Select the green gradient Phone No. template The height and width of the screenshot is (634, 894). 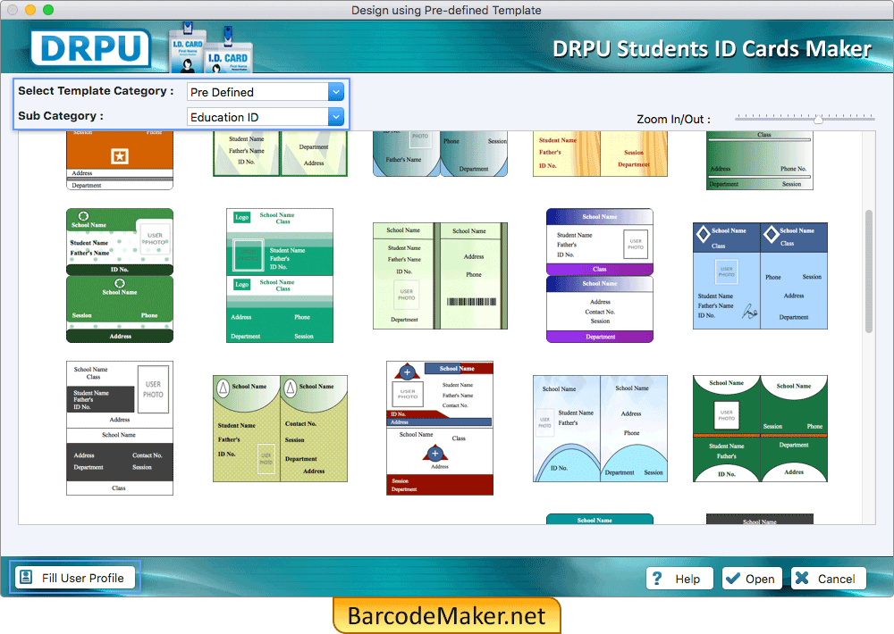(x=759, y=160)
